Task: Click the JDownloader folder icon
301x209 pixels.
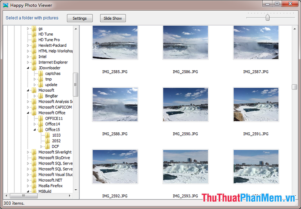Action: [x=34, y=68]
